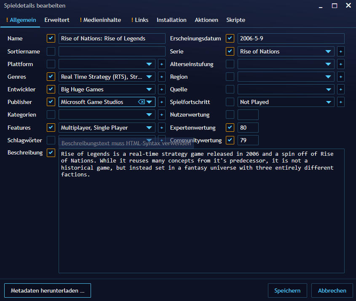Toggle the Expertenwertung checkbox
Screen dimensions: 356x301
[230, 127]
